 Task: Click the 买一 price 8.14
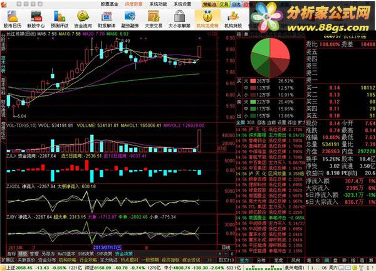pyautogui.click(x=334, y=88)
